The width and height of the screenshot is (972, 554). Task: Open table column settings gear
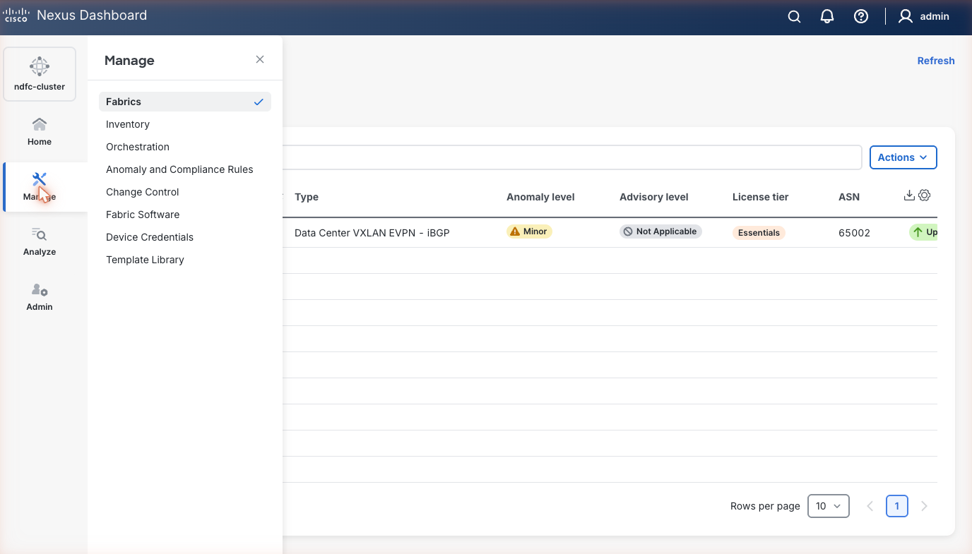[x=925, y=195]
